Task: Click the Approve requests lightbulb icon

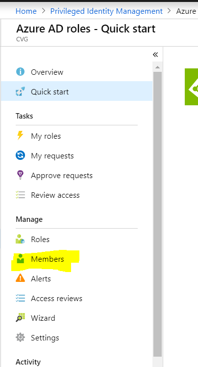Action: tap(20, 175)
